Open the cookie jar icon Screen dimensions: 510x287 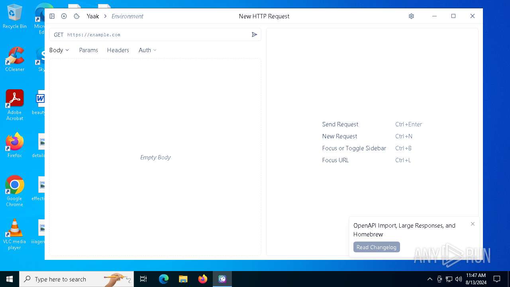coord(77,16)
